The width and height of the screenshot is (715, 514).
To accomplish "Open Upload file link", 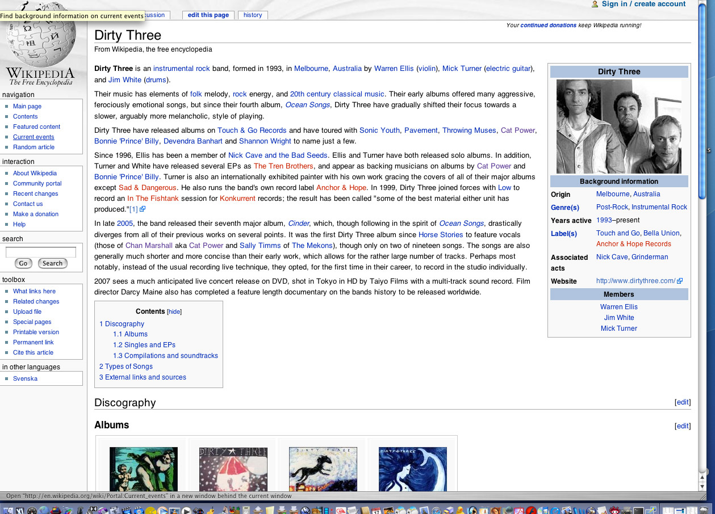I will click(x=27, y=311).
